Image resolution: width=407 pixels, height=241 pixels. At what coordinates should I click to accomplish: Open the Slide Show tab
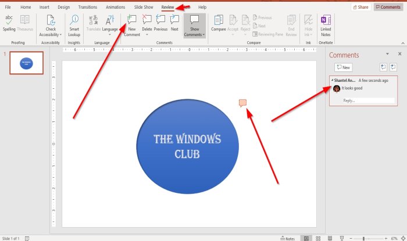pos(144,7)
